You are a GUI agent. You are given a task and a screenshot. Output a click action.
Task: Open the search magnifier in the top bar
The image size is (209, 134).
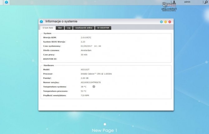[x=206, y=2]
